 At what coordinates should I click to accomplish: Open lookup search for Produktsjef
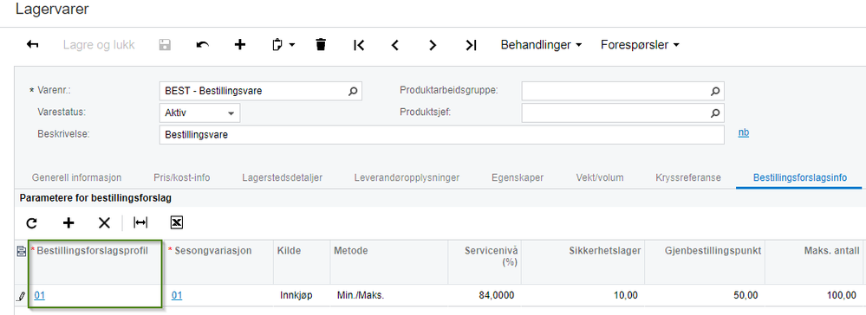(714, 113)
